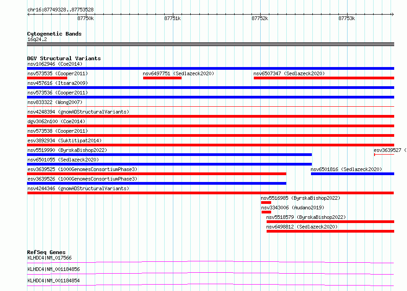Click the nsv457616 (Itsara2009) label
This screenshot has height=291, width=407.
[58, 83]
